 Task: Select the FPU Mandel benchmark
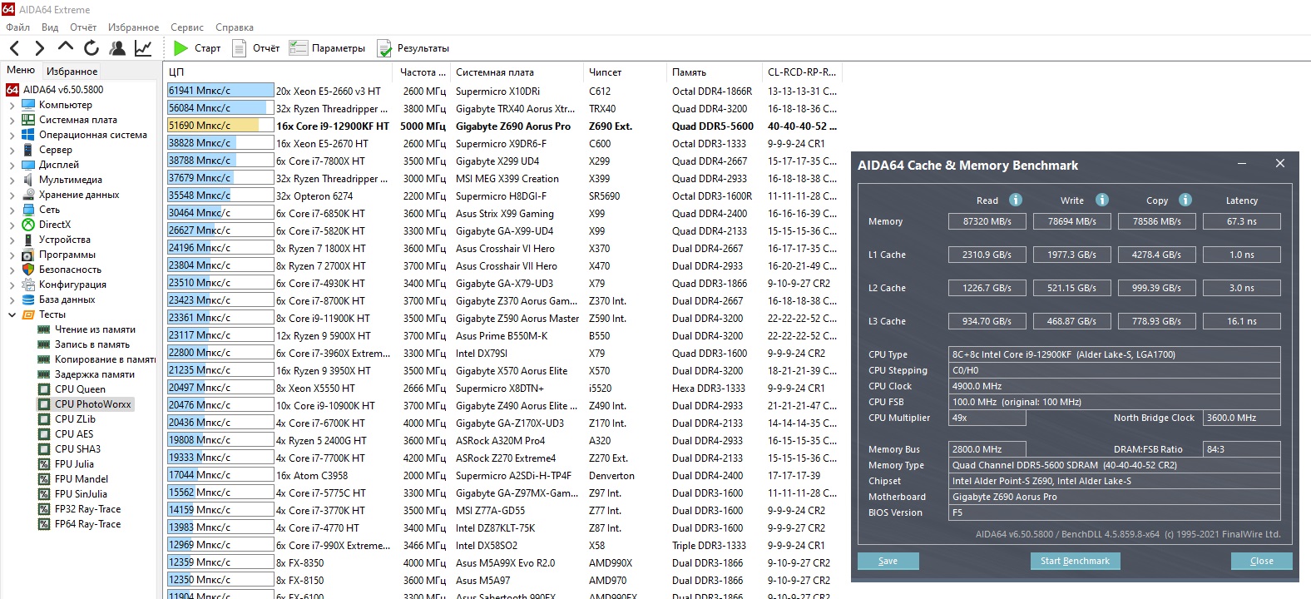click(81, 479)
